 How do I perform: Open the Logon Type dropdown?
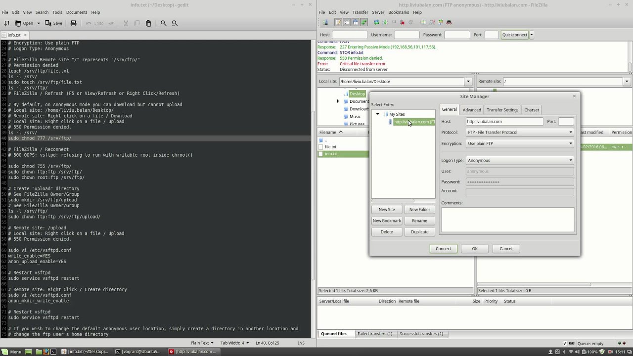(520, 160)
